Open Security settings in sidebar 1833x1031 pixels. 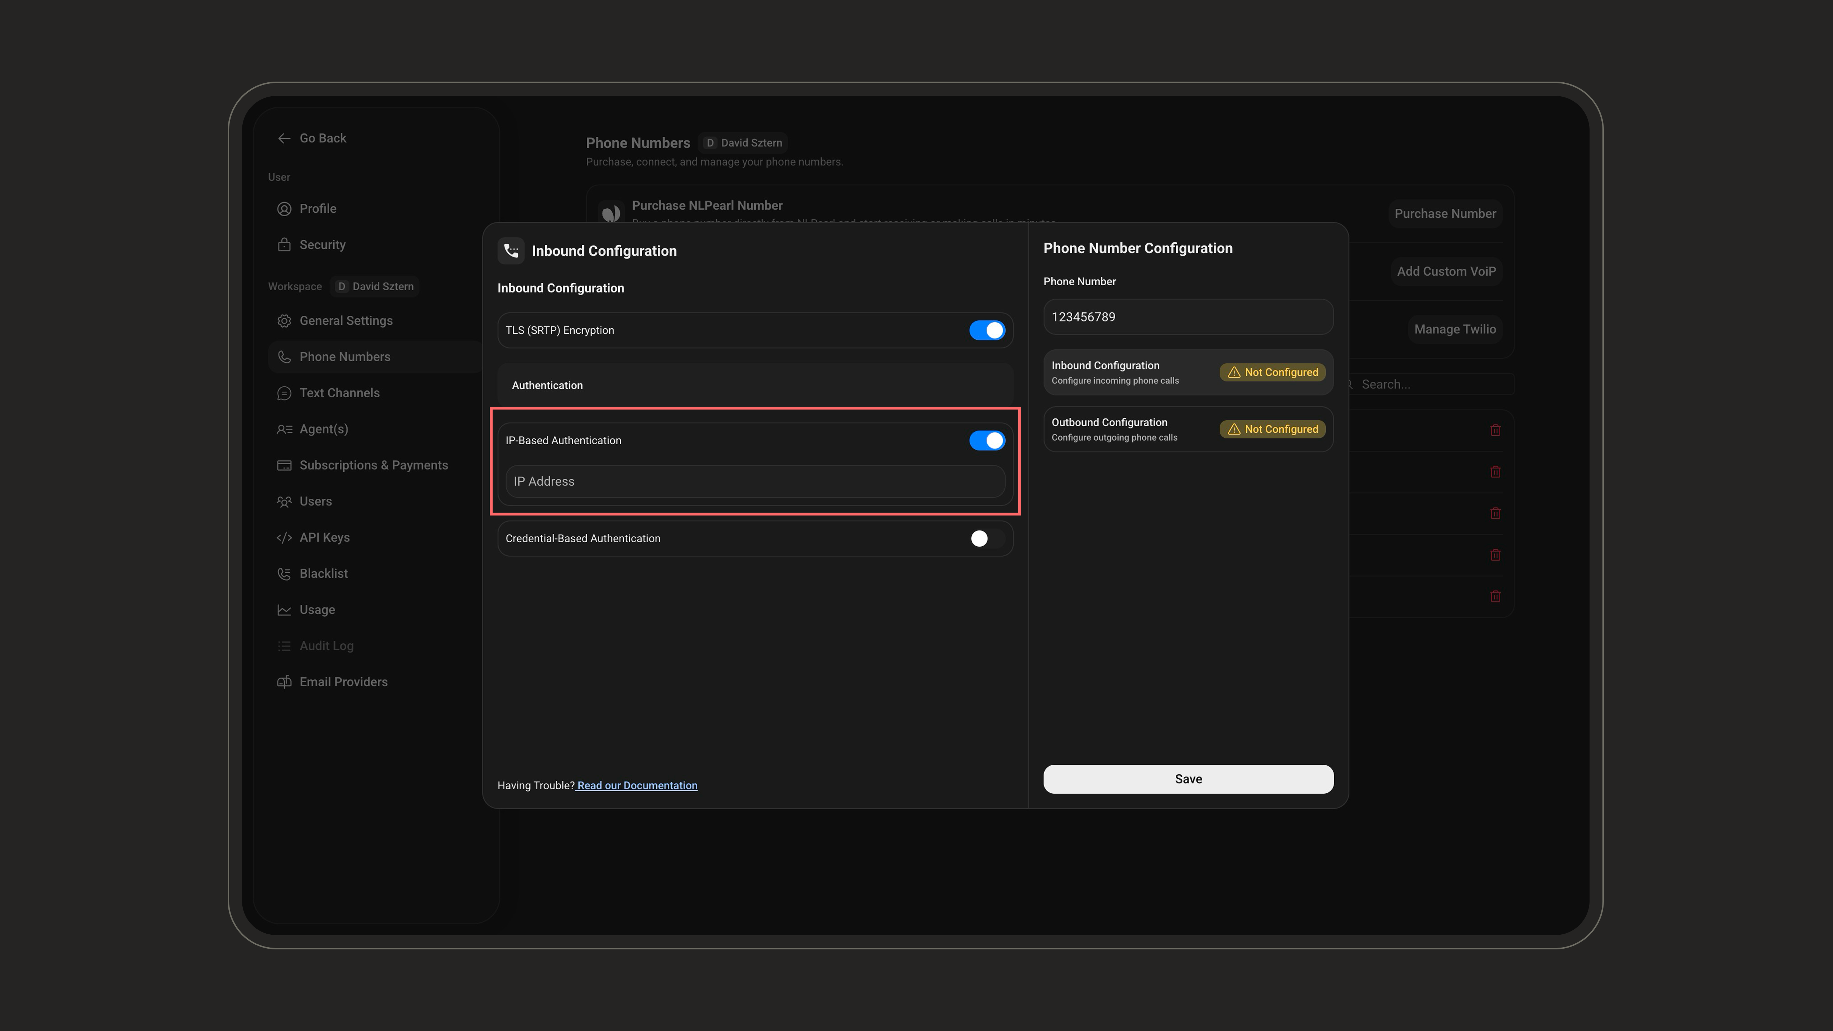coord(375,245)
